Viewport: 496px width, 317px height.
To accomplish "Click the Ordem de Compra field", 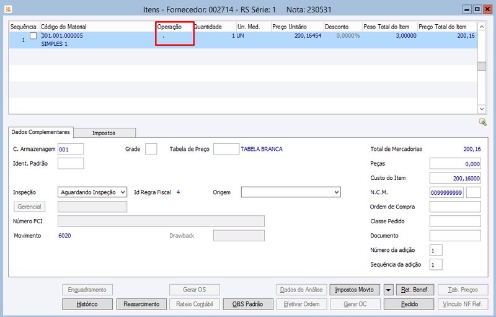I will click(455, 207).
